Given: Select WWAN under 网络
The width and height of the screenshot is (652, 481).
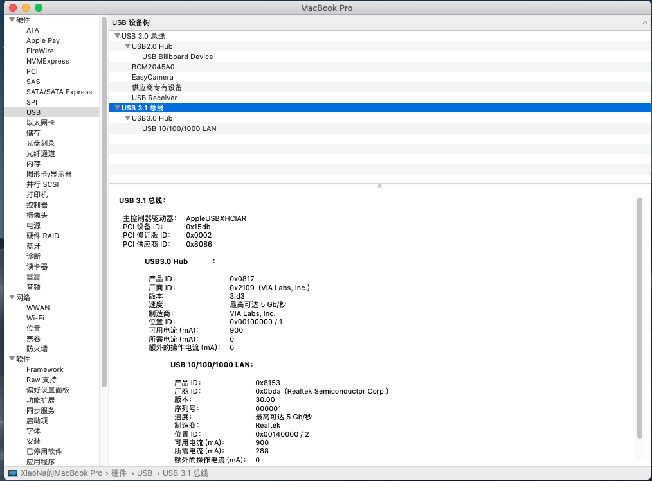Looking at the screenshot, I should tap(38, 308).
